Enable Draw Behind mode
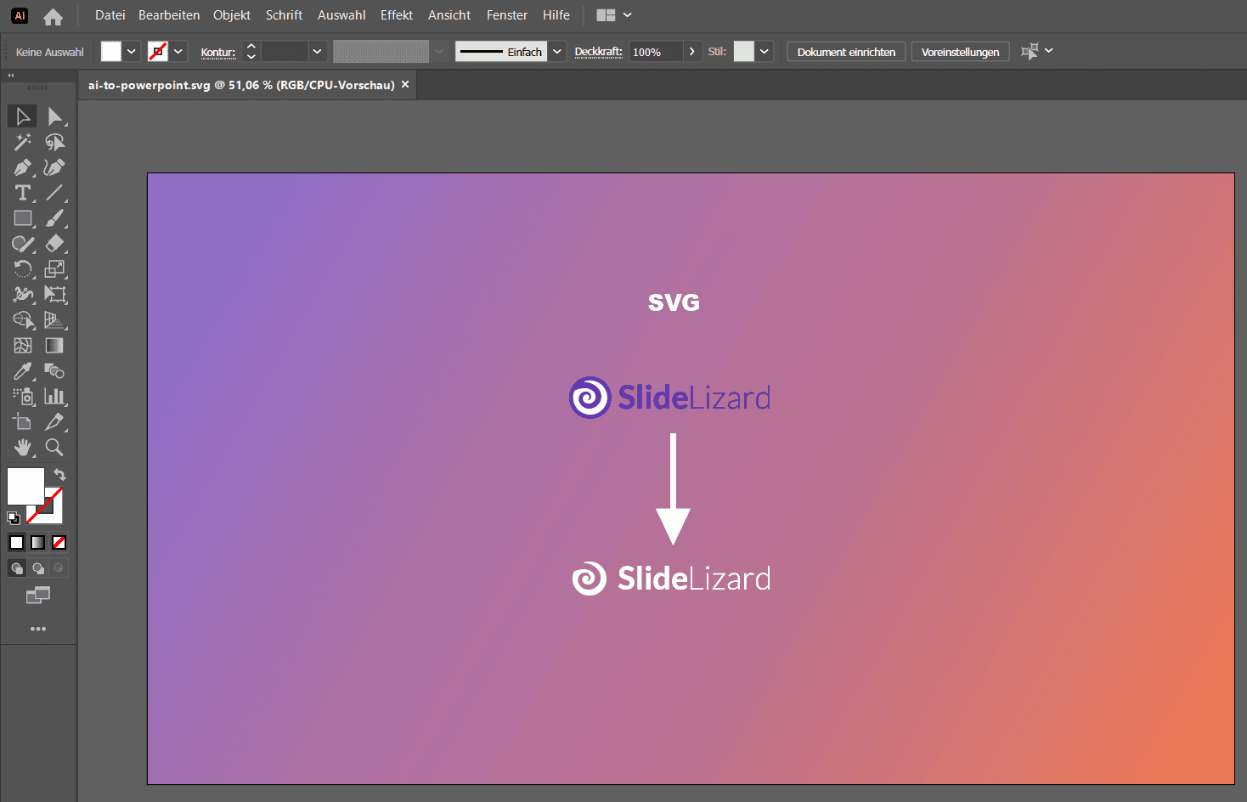 click(37, 568)
